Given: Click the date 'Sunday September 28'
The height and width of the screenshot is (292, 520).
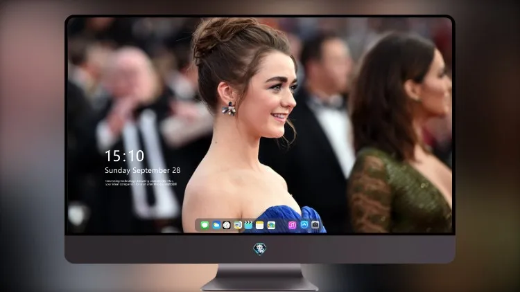Looking at the screenshot, I should (x=143, y=170).
